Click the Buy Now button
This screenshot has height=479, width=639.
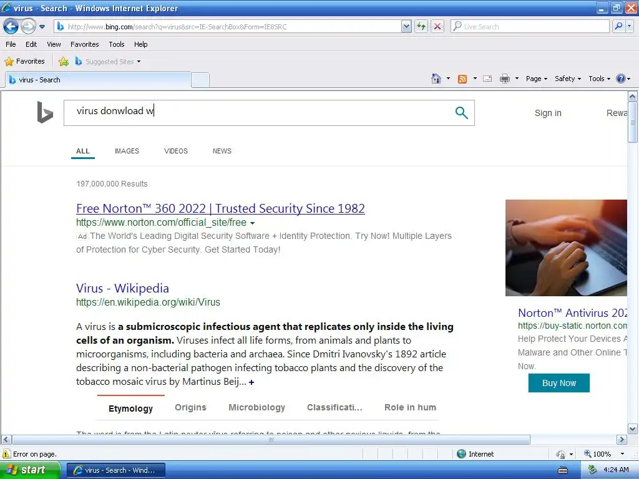(559, 383)
